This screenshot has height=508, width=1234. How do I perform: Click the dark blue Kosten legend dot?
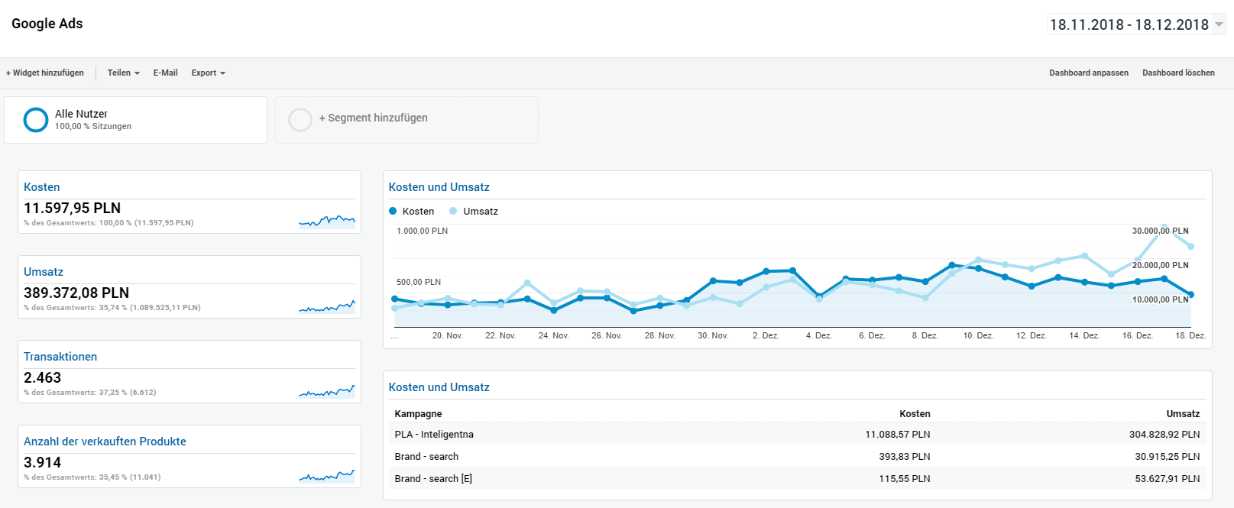coord(393,211)
